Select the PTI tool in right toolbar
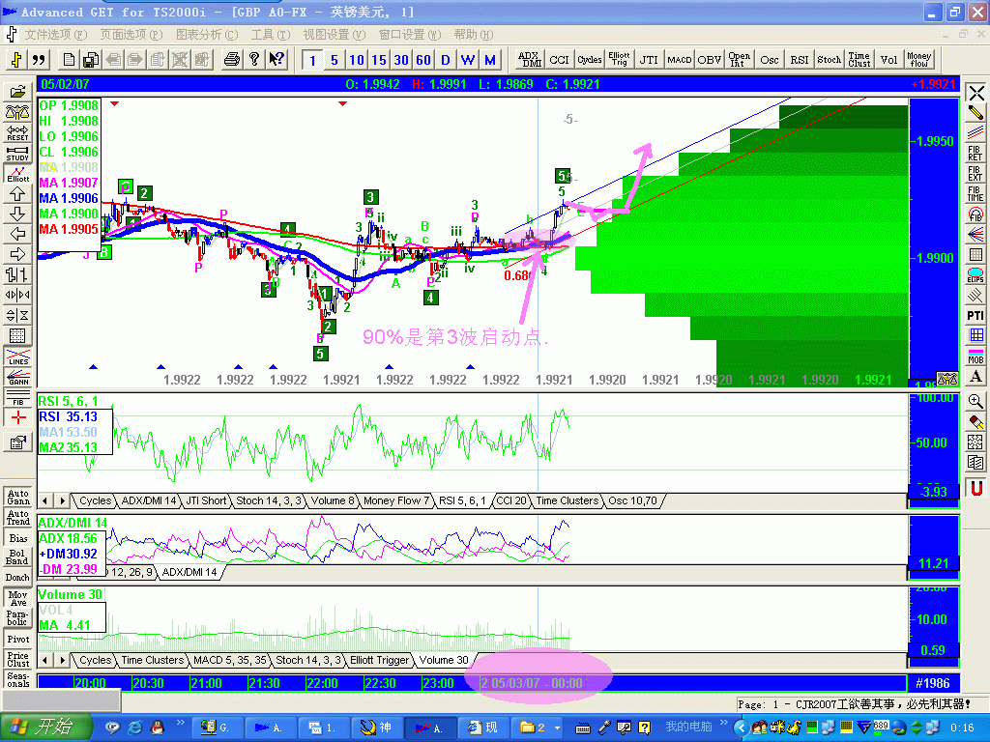 (975, 315)
